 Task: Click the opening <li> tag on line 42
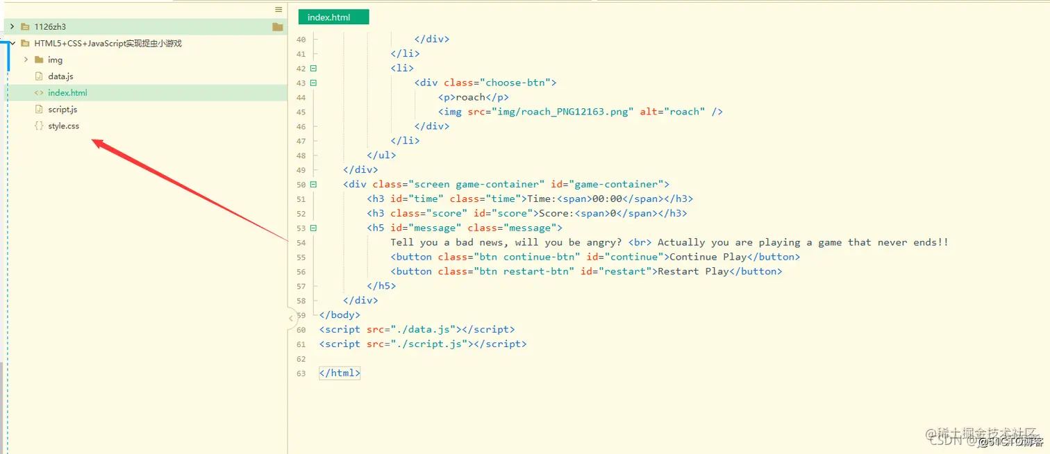pos(402,68)
